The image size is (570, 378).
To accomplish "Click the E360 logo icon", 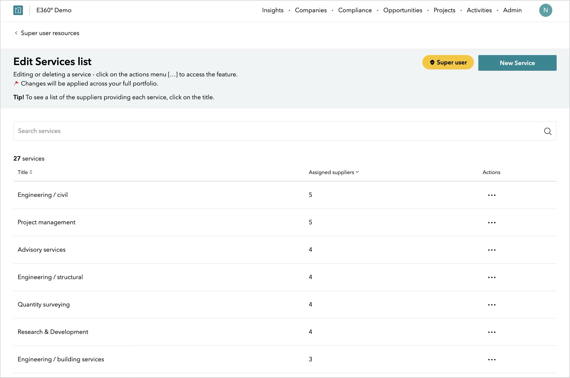I will tap(18, 10).
